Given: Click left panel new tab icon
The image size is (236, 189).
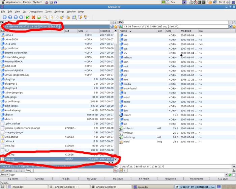Looking at the screenshot, I should [x=2, y=170].
